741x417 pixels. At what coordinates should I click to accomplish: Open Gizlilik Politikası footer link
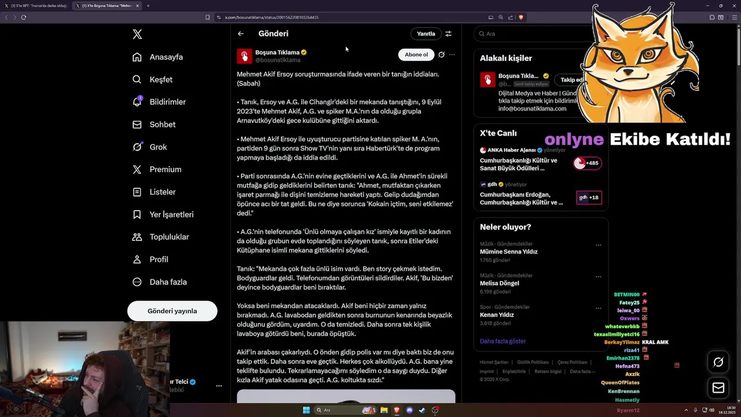[533, 362]
